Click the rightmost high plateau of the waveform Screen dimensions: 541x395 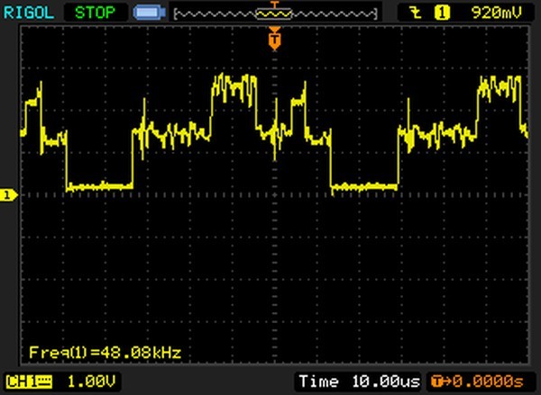pyautogui.click(x=500, y=88)
